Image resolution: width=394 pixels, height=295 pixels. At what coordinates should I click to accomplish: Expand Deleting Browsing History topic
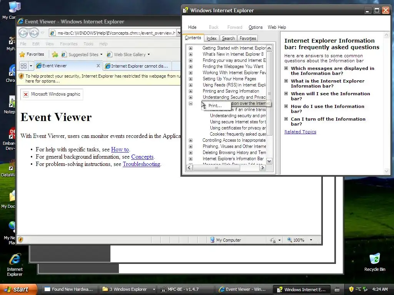191,152
